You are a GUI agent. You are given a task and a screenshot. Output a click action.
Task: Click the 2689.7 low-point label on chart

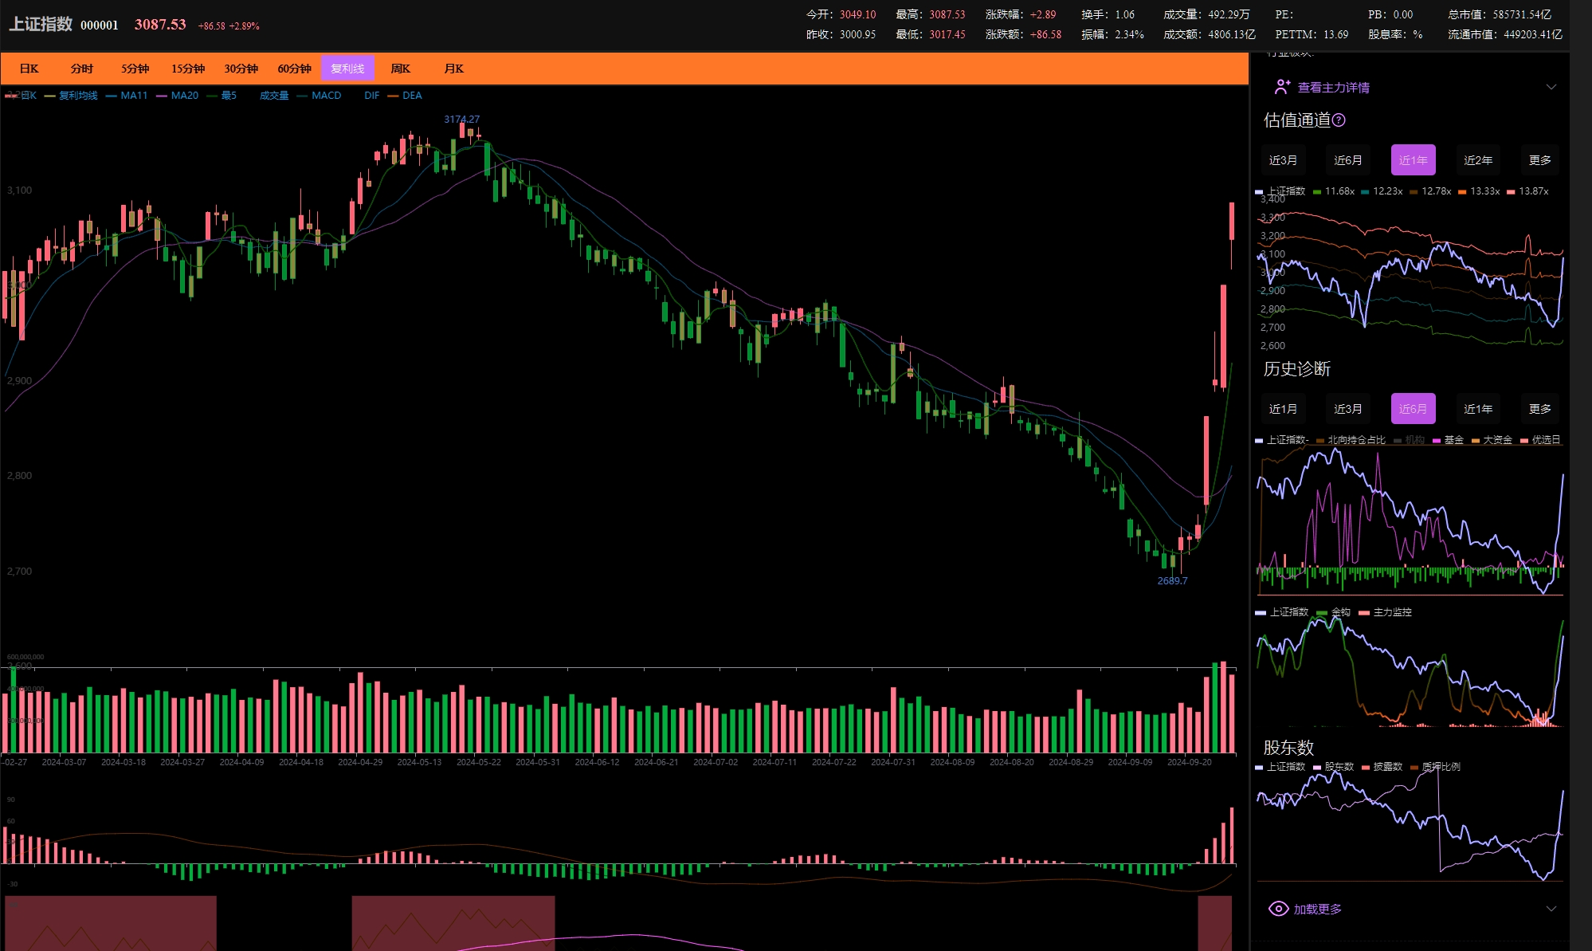tap(1172, 581)
